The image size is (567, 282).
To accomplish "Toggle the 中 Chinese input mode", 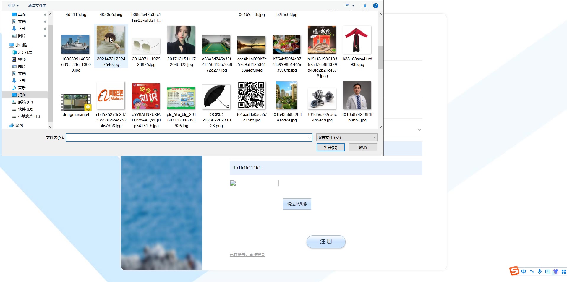I will point(524,271).
